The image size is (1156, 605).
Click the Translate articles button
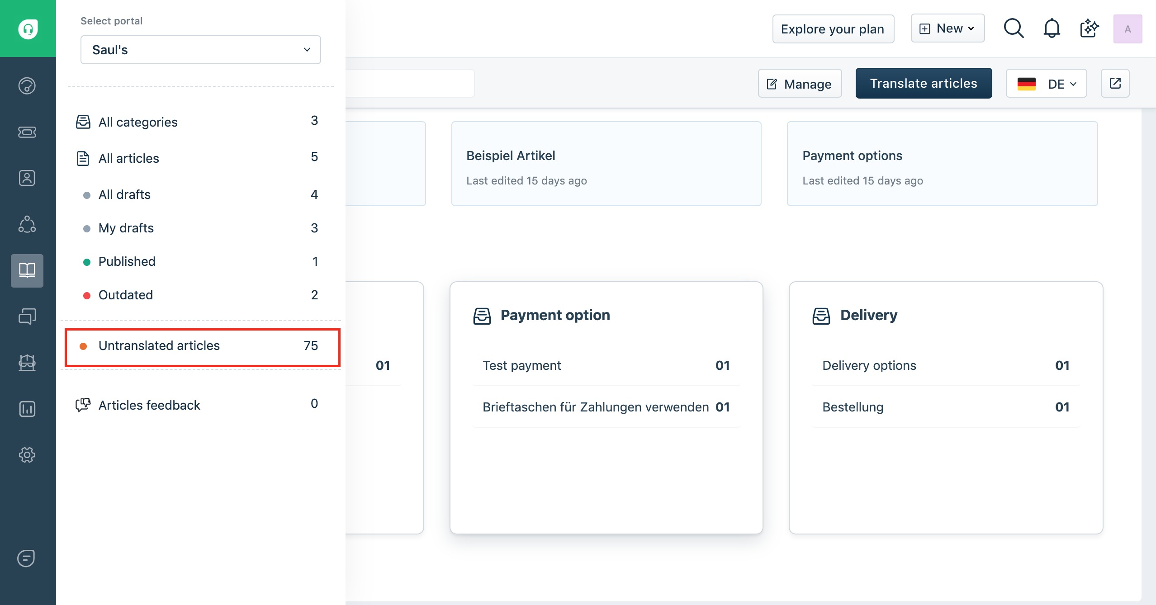click(x=924, y=83)
